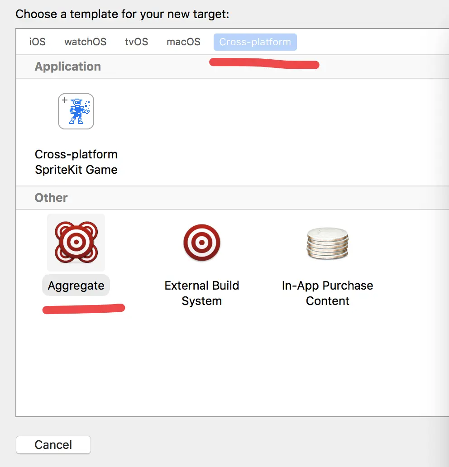Switch to the tvOS tab
Screen dimensions: 449x467
(136, 42)
